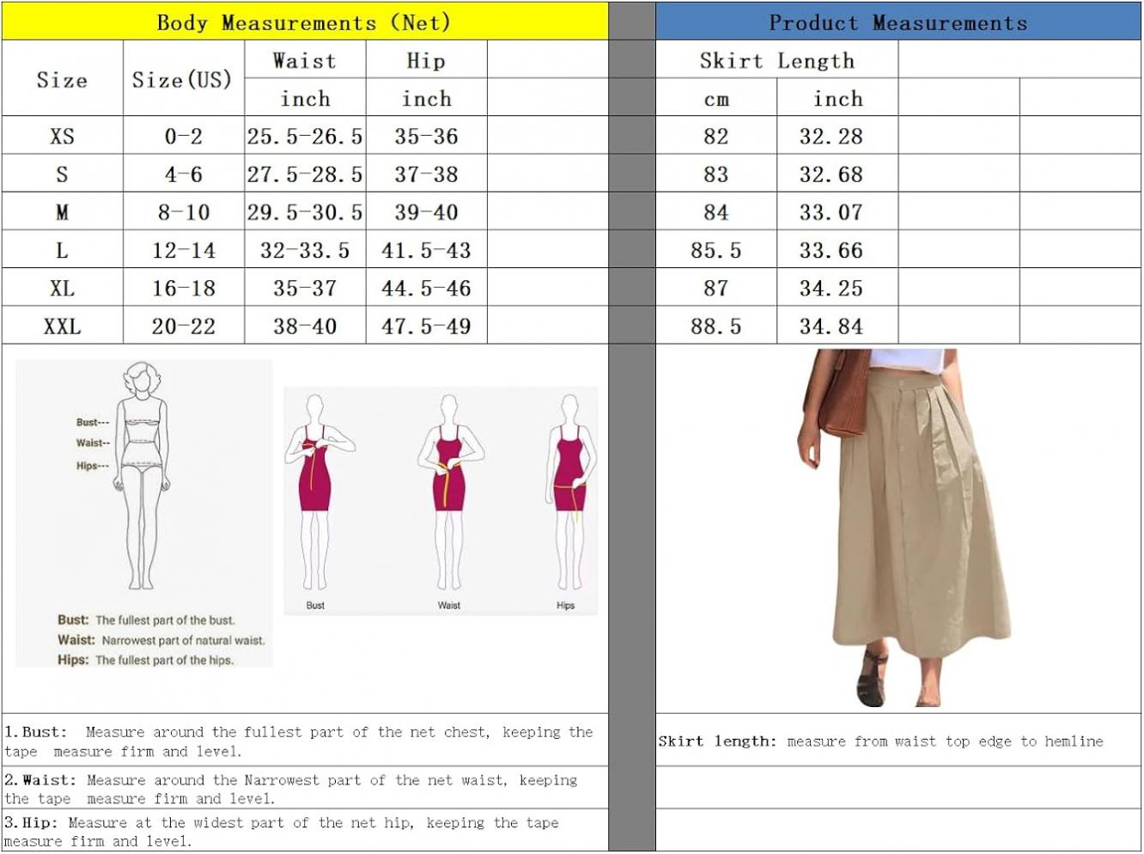The image size is (1144, 854).
Task: Select skirt length 85.5 cm cell
Action: point(716,250)
